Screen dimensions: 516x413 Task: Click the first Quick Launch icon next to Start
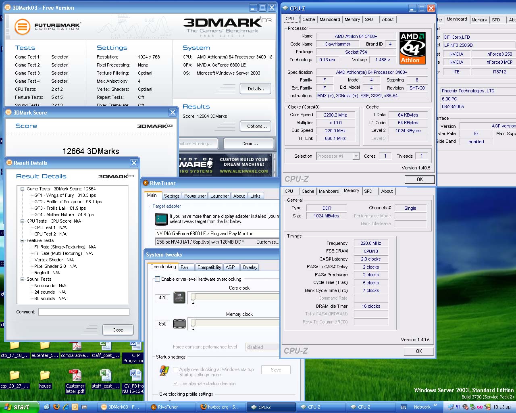click(47, 407)
